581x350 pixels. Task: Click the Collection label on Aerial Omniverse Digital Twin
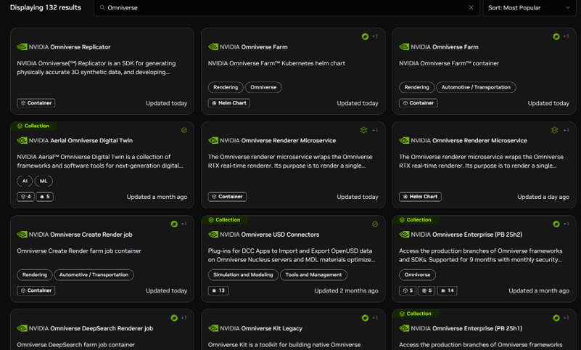(x=33, y=126)
